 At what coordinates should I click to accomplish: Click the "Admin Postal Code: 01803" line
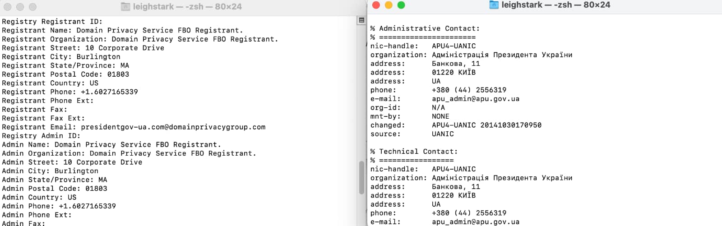coord(55,189)
